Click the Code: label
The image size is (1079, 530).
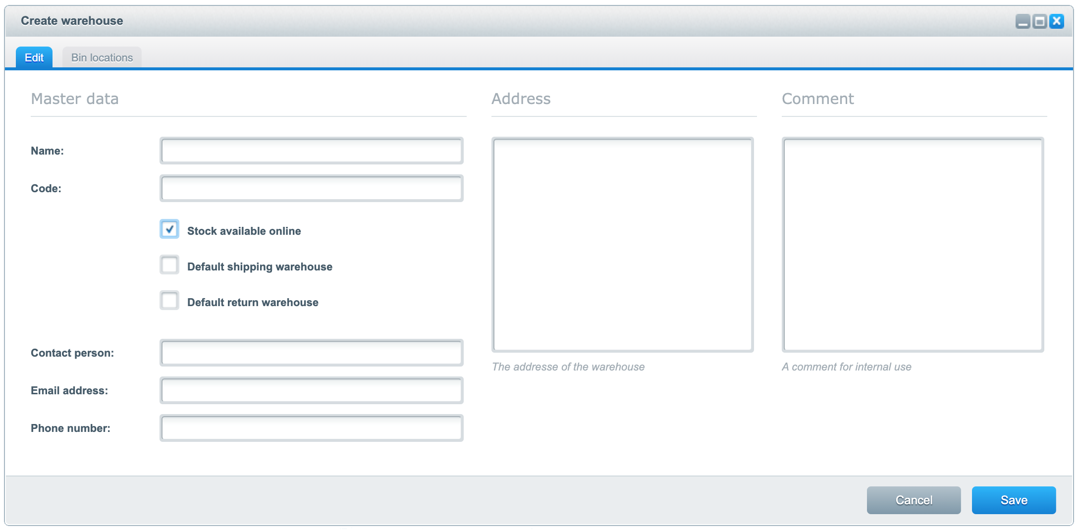[x=46, y=189]
